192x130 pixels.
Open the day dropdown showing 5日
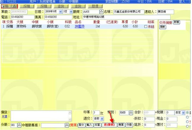tap(70, 12)
